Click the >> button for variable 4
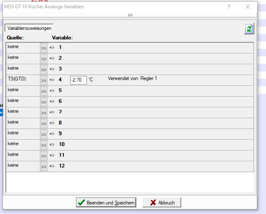The image size is (266, 214). 44,80
